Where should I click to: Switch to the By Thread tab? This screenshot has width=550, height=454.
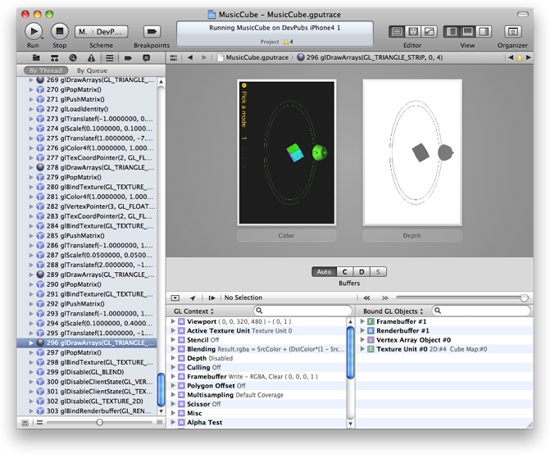pos(44,71)
